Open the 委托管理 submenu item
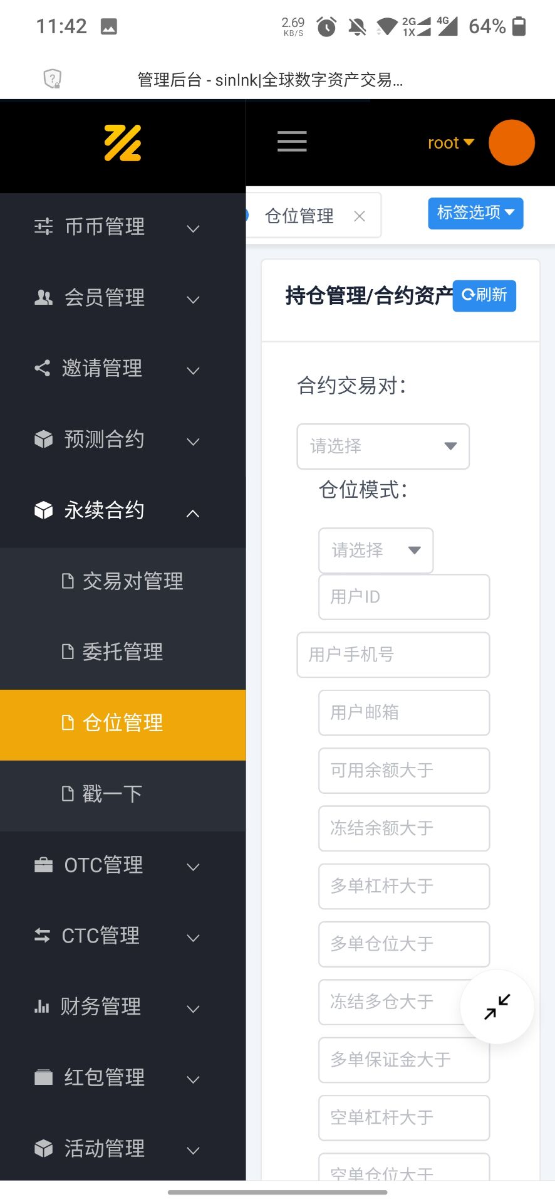This screenshot has width=555, height=1204. [122, 652]
